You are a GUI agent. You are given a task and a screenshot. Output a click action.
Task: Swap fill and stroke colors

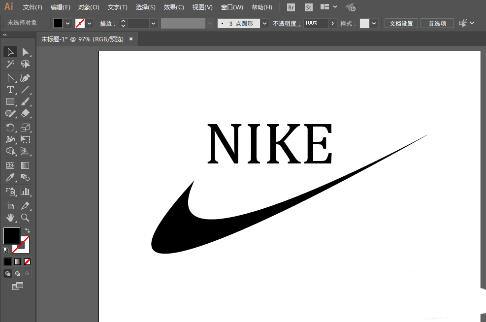(27, 230)
